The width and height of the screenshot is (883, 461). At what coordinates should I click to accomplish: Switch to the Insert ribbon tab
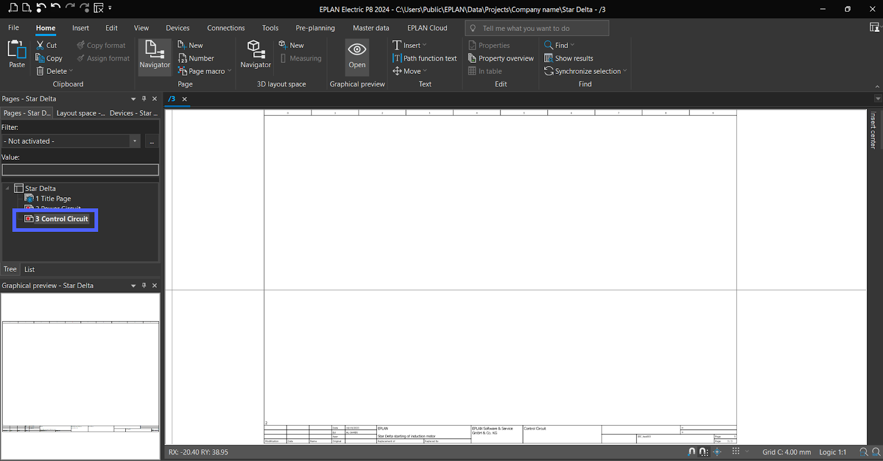[x=81, y=28]
